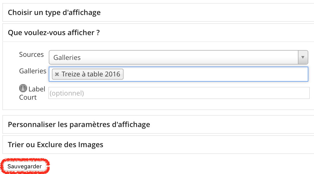314x174 pixels.
Task: Click the info icon beside Label Court
Action: pos(23,88)
